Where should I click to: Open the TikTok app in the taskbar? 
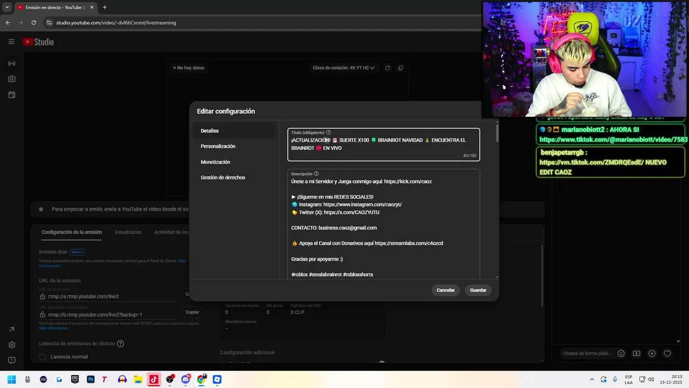(x=153, y=379)
